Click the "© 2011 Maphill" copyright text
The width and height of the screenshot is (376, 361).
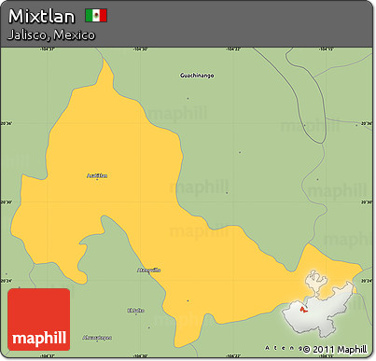[x=335, y=350]
